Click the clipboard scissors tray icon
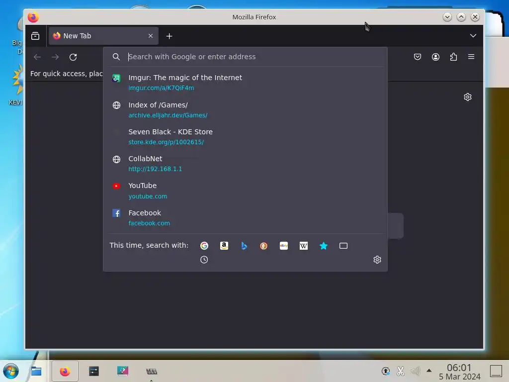The width and height of the screenshot is (509, 382). [x=401, y=371]
